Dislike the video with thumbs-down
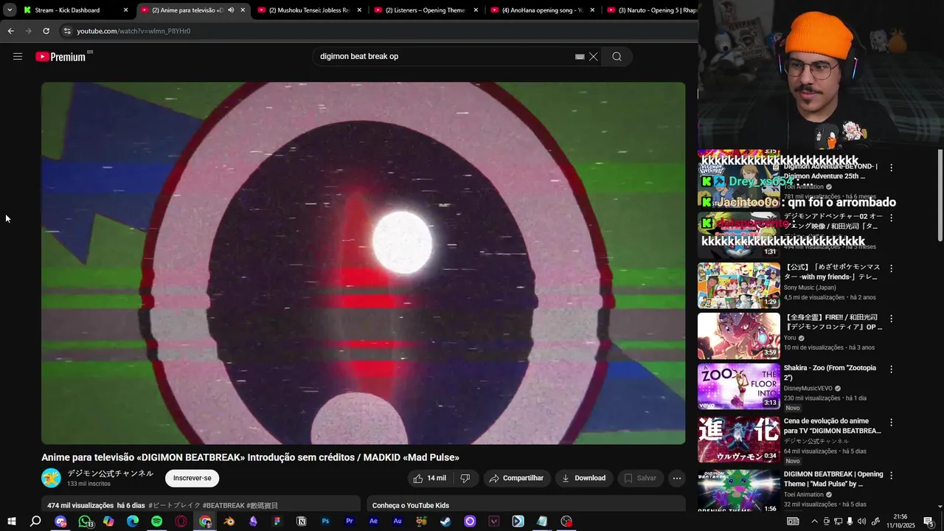The height and width of the screenshot is (531, 944). [465, 478]
